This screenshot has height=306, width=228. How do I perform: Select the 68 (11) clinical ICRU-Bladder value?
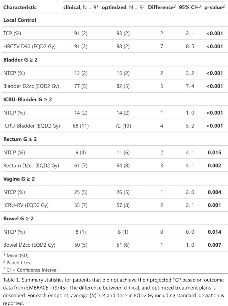[81, 126]
